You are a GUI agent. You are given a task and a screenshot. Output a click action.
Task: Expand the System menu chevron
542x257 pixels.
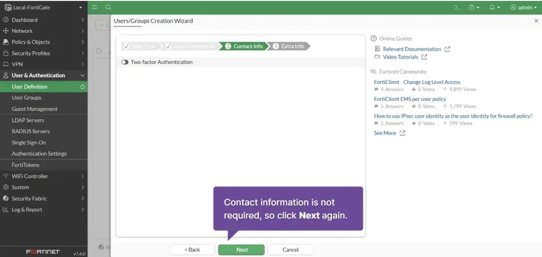coord(83,187)
